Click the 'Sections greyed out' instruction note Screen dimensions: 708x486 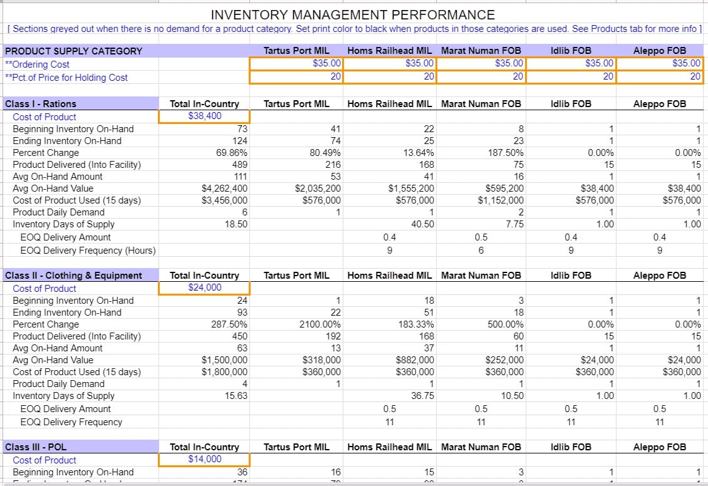point(355,29)
